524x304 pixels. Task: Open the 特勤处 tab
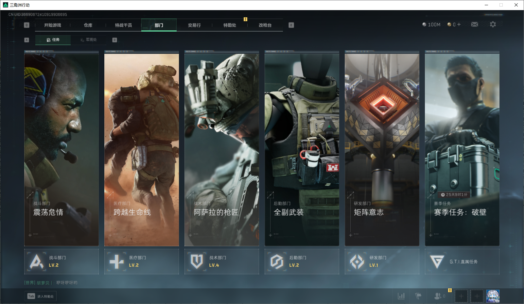(x=230, y=25)
